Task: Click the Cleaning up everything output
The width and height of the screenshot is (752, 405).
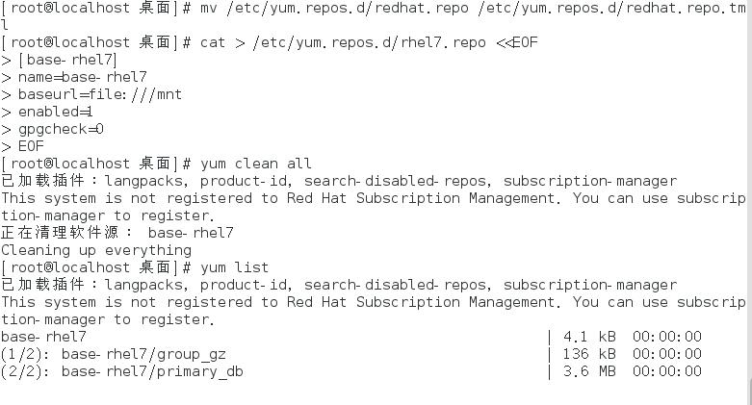Action: 96,250
